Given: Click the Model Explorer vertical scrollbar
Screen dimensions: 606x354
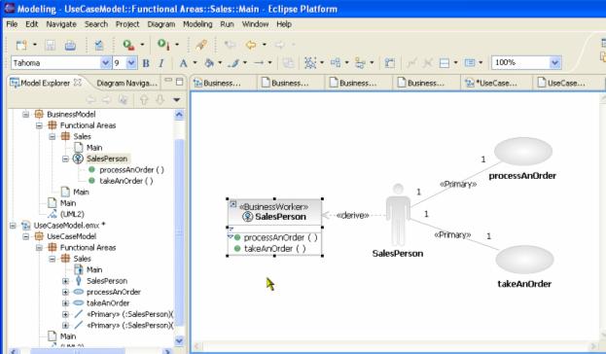Looking at the screenshot, I should [179, 228].
